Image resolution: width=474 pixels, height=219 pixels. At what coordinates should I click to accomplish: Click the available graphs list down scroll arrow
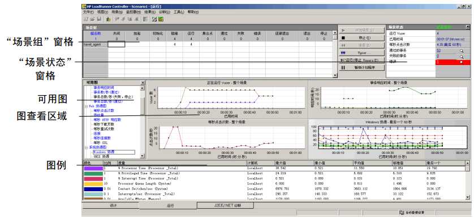point(143,156)
